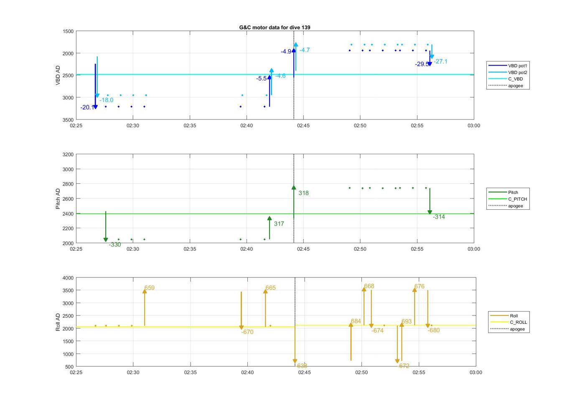585x412 pixels.
Task: Click the -5.5 annotation in the VBD plot
Action: [262, 78]
